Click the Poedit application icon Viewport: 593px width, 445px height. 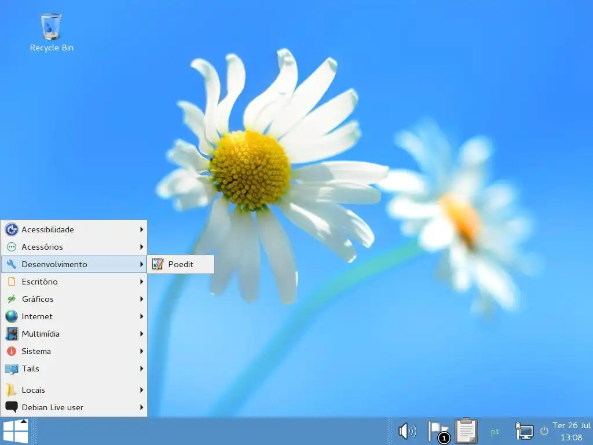[x=158, y=264]
